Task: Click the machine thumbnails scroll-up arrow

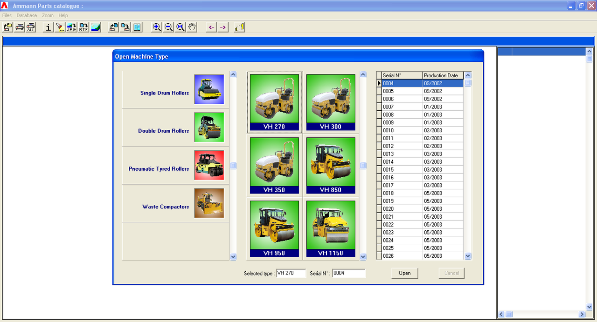Action: 363,74
